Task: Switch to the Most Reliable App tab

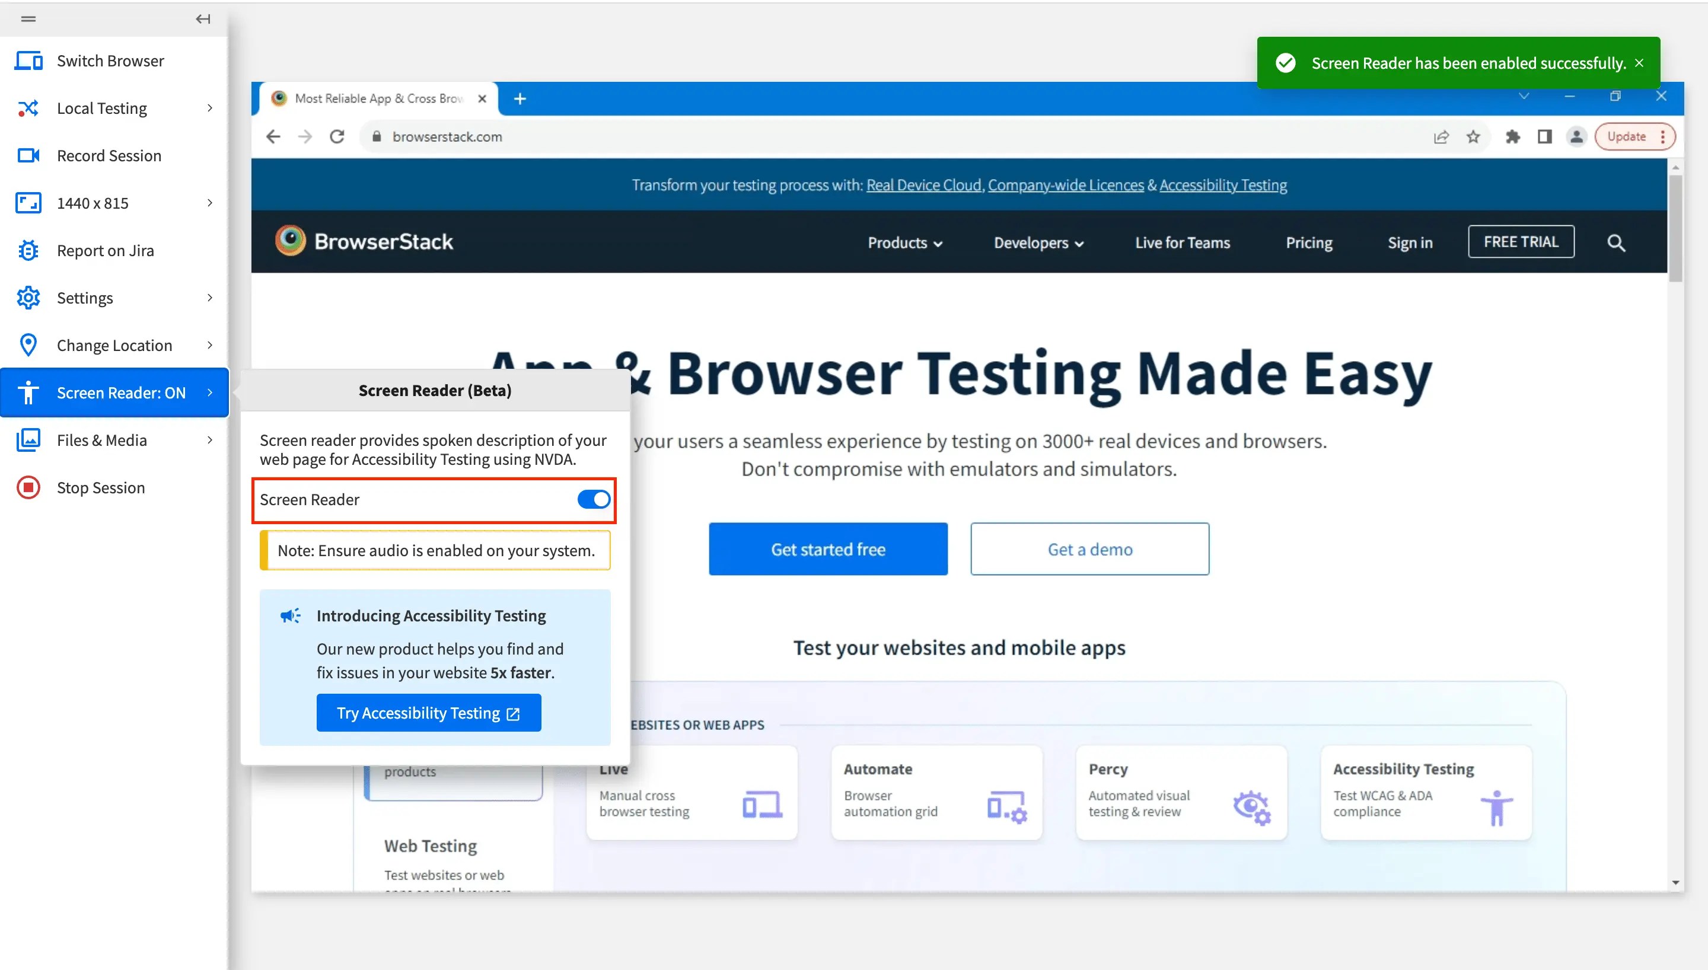Action: (378, 98)
